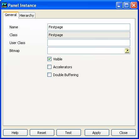Viewport: 139px width, 139px height.
Task: Open Help for the panel inspector
Action: click(15, 133)
